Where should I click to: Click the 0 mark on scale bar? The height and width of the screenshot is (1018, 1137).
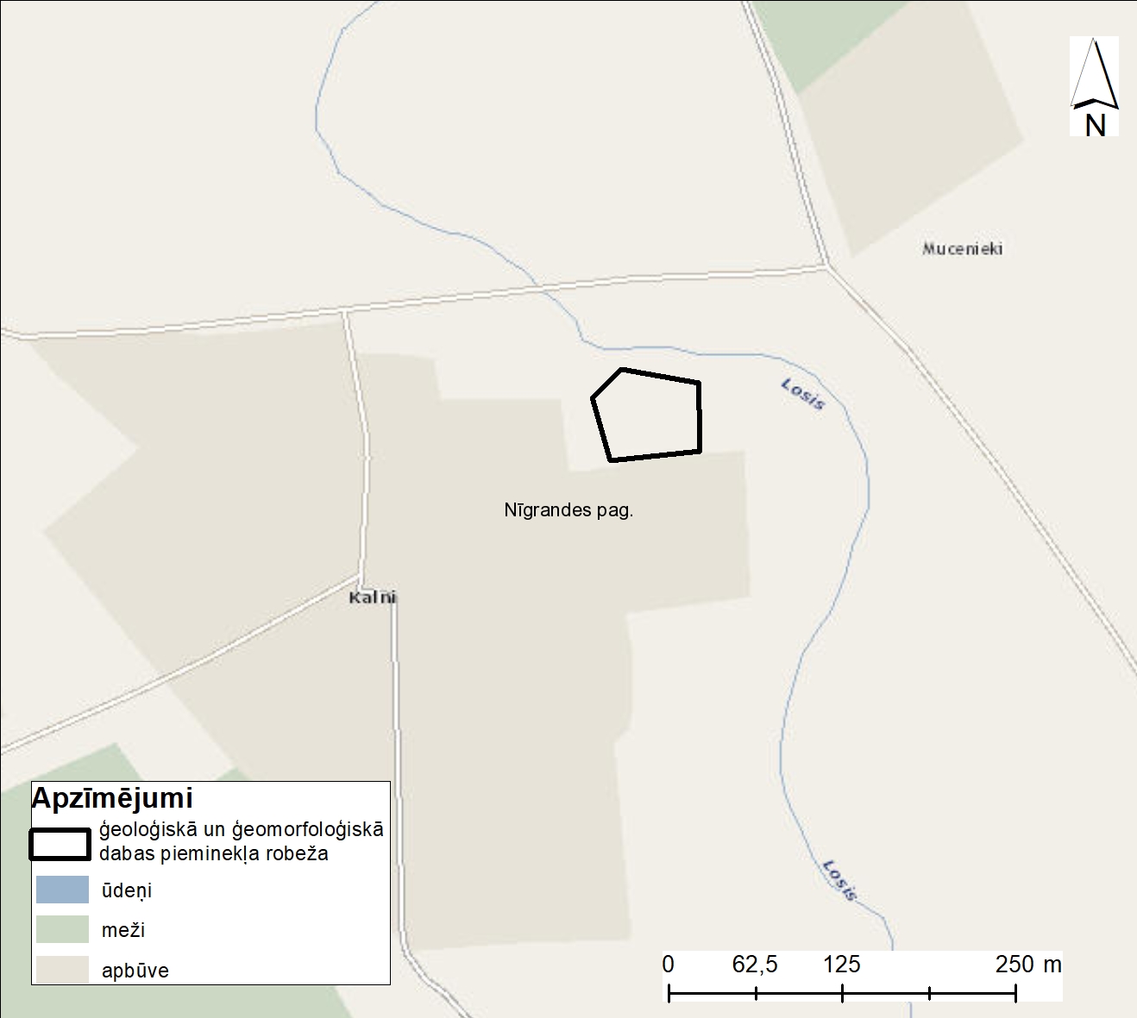(x=669, y=964)
